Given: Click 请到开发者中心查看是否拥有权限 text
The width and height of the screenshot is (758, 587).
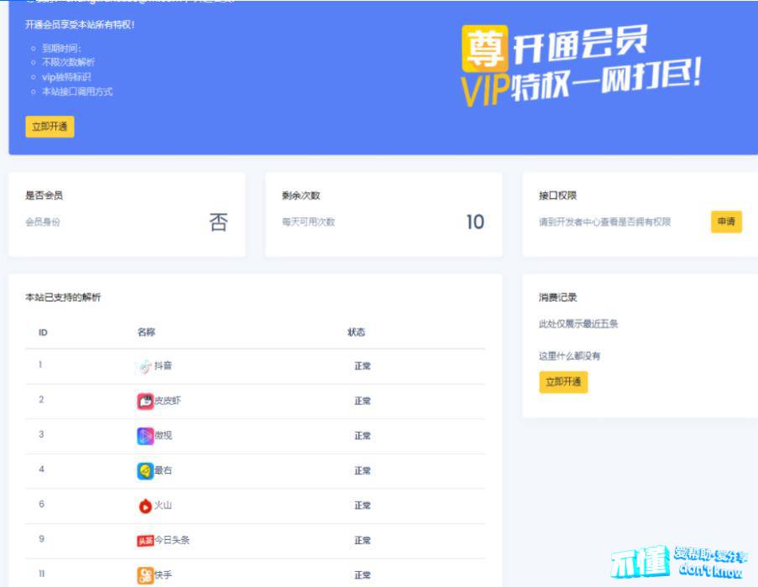Looking at the screenshot, I should (x=604, y=222).
